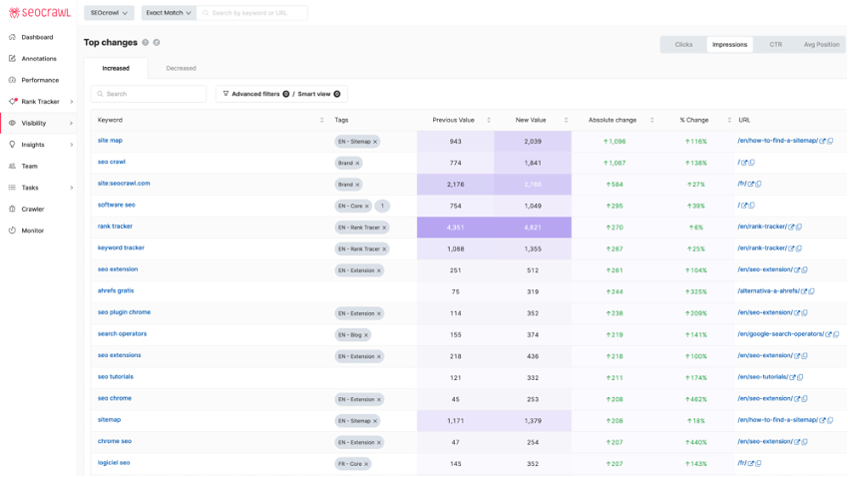The image size is (848, 477).
Task: Open the extra tags count badge on software seo
Action: [x=382, y=206]
